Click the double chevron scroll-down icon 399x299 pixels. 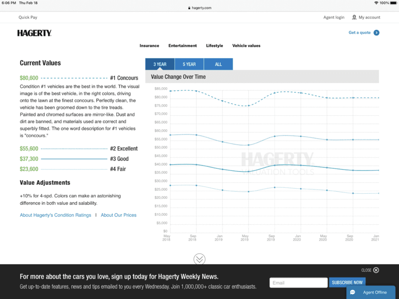pos(199,259)
